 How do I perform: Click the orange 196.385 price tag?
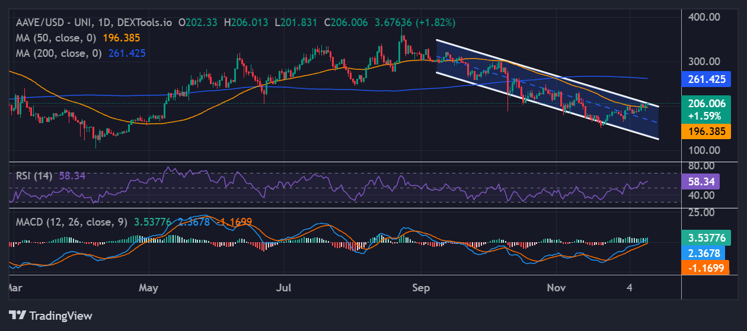coord(706,130)
